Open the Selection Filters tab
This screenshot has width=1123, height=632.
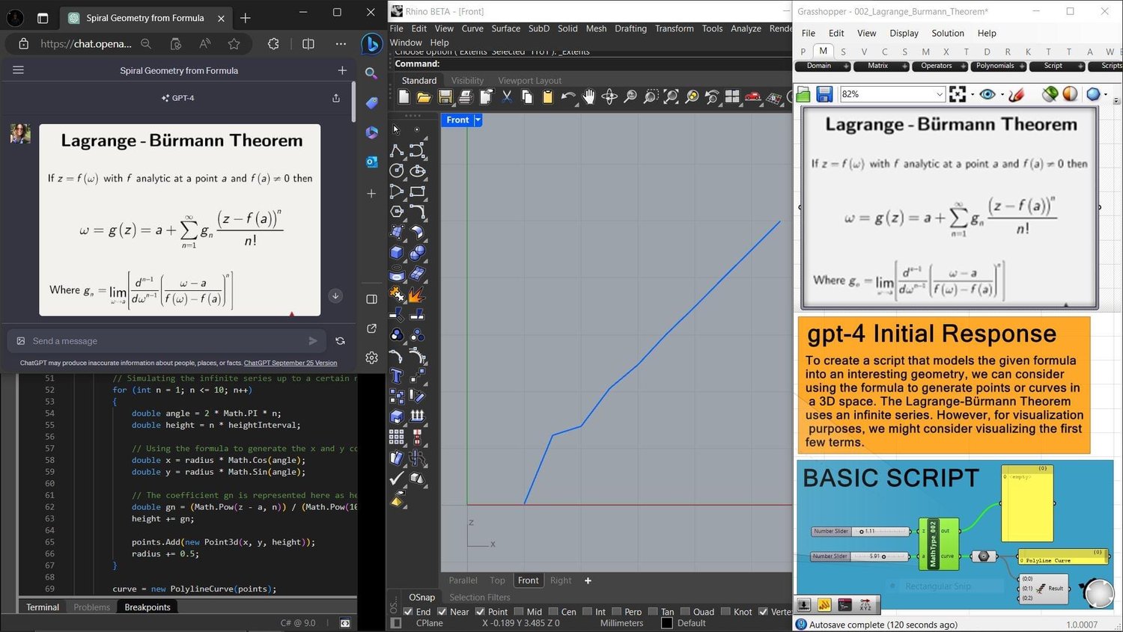(480, 598)
